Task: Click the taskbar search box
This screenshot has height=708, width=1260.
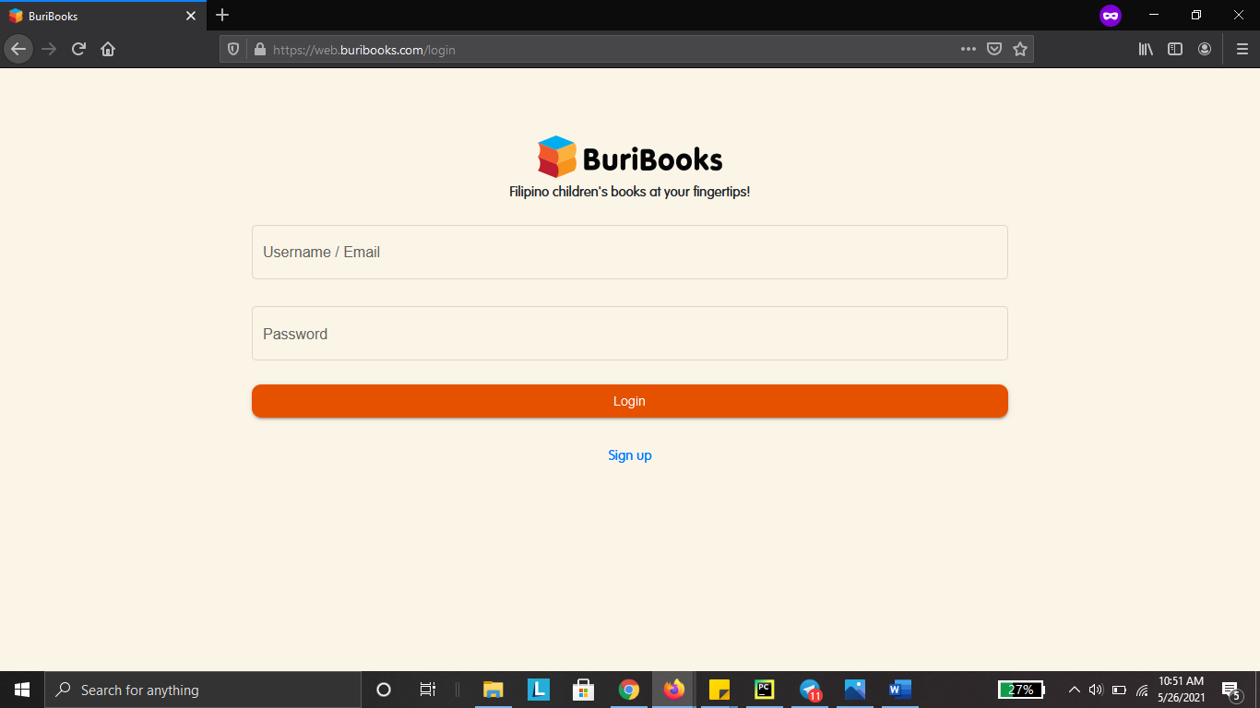Action: click(203, 690)
